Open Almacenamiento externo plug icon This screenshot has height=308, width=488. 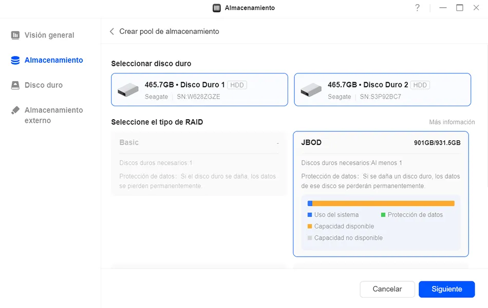(15, 110)
